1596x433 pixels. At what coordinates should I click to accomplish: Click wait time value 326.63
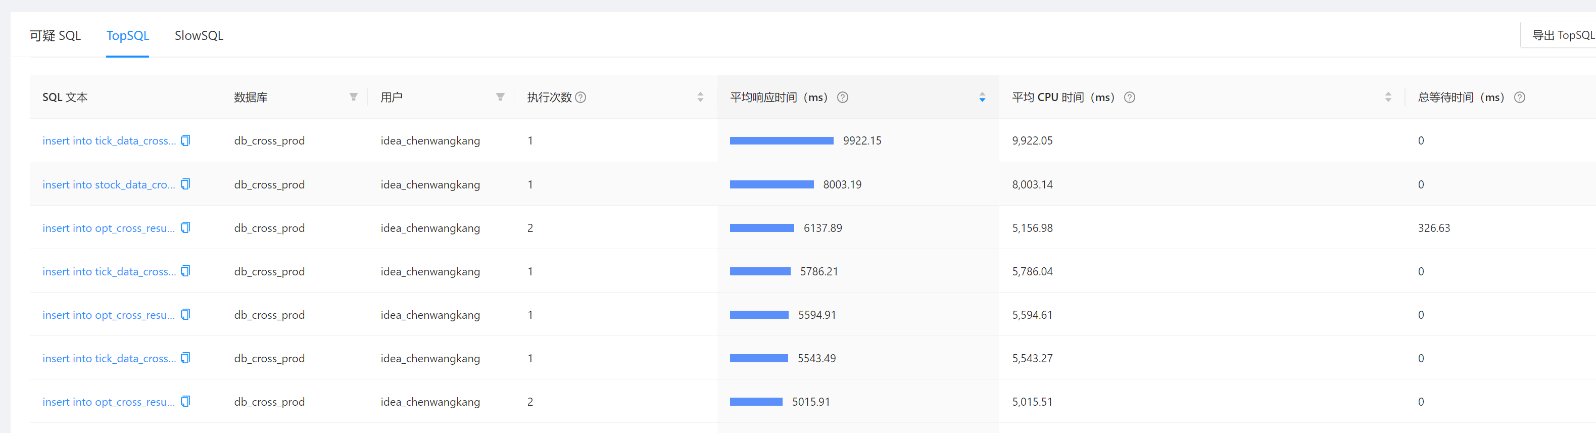(1434, 228)
